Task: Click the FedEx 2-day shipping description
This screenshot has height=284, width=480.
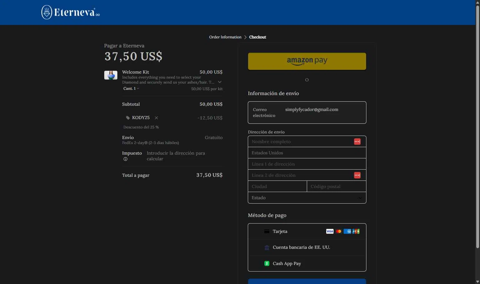Action: tap(150, 143)
